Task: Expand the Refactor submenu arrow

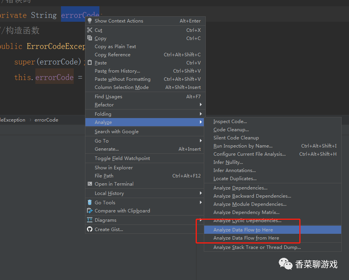Action: [201, 104]
